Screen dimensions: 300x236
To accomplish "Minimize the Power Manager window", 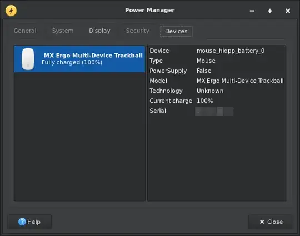I will click(252, 11).
